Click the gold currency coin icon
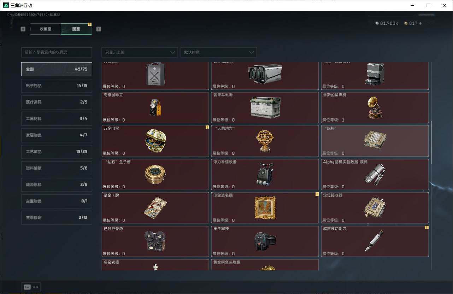Image resolution: width=453 pixels, height=294 pixels. [406, 23]
